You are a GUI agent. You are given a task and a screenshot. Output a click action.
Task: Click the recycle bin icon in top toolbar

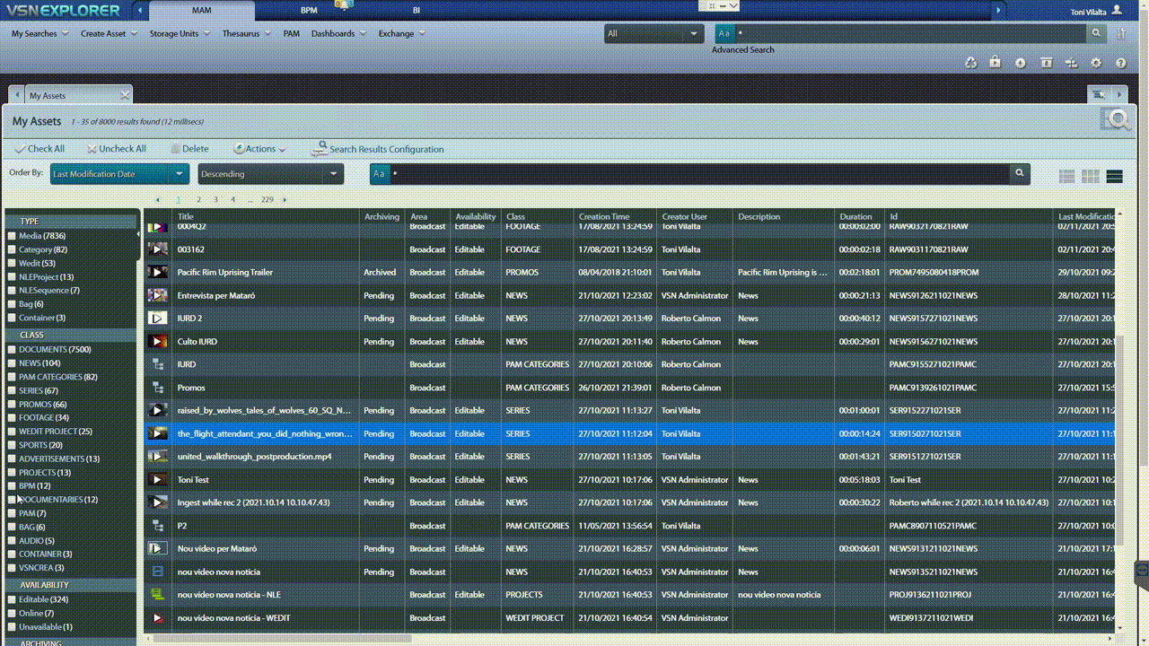(x=970, y=63)
